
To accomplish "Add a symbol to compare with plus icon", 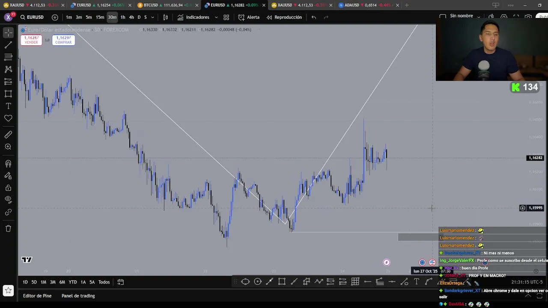I will [x=55, y=17].
